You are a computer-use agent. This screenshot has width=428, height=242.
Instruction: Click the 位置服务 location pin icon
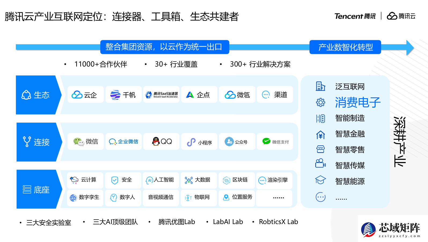click(x=226, y=197)
